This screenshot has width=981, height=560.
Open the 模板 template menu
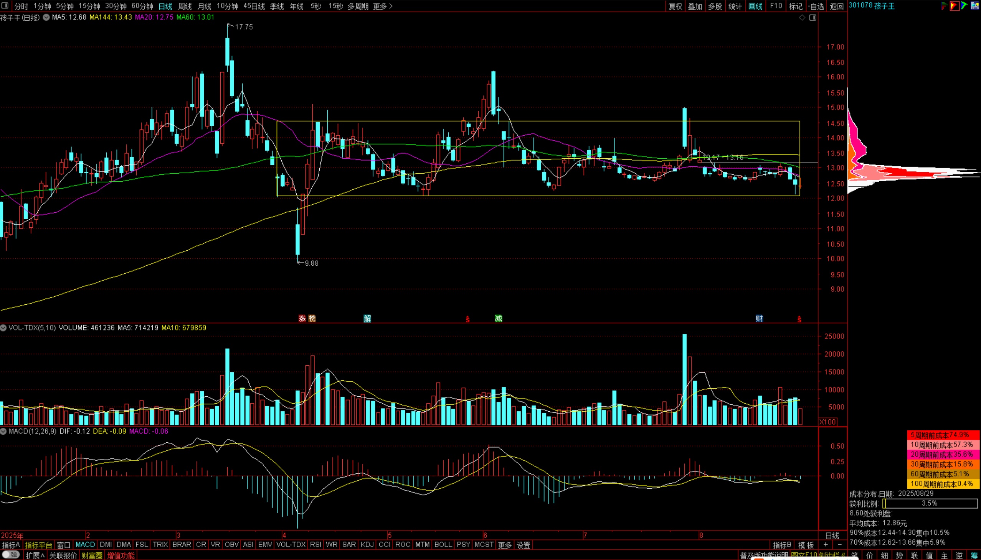806,545
